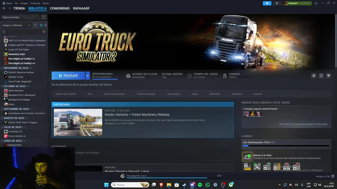Screen dimensions: 337x189
Task: Open the notifications bell
Action: pos(277,3)
